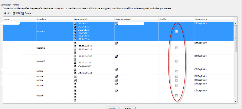Toggle Enabled checkbox for 198.79.99.212 profile
242x109 pixels.
pos(176,71)
